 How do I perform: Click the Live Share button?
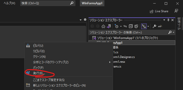click(x=159, y=11)
